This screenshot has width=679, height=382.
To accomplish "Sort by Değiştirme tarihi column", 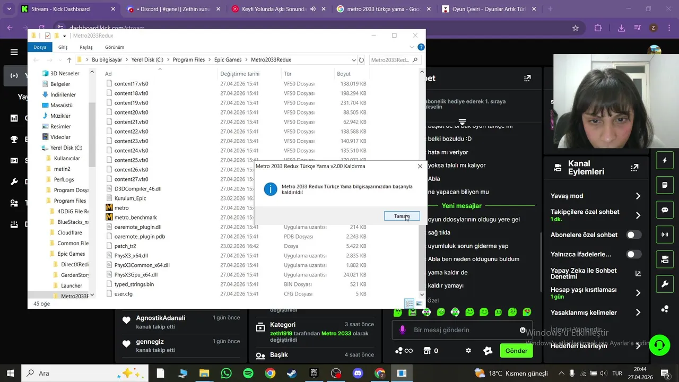I will tap(240, 74).
